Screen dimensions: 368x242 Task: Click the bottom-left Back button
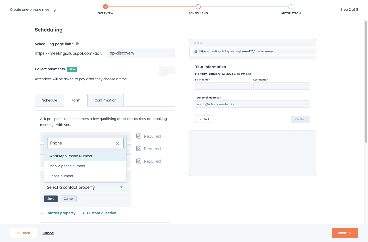(23, 233)
